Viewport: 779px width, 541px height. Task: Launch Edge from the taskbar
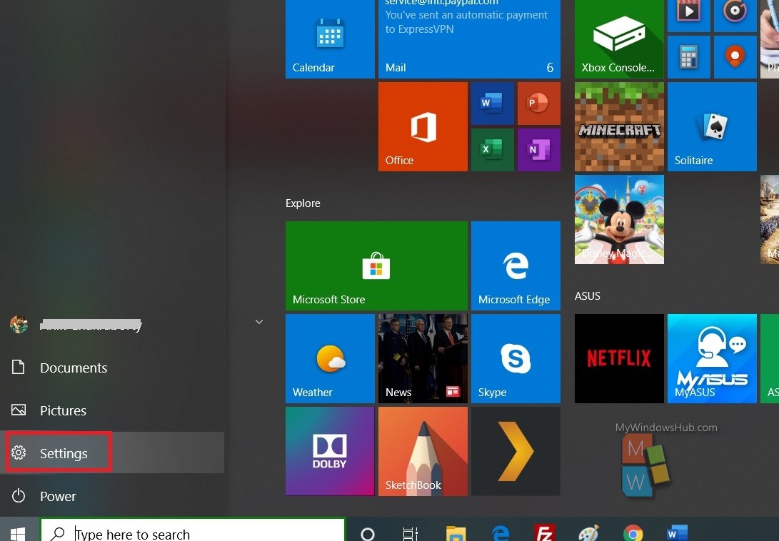tap(501, 534)
